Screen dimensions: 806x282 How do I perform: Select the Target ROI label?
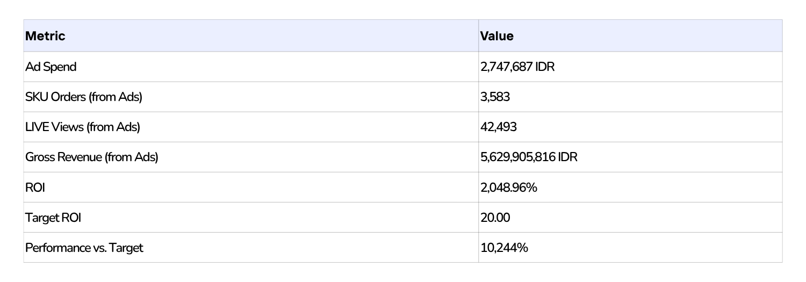pyautogui.click(x=53, y=217)
